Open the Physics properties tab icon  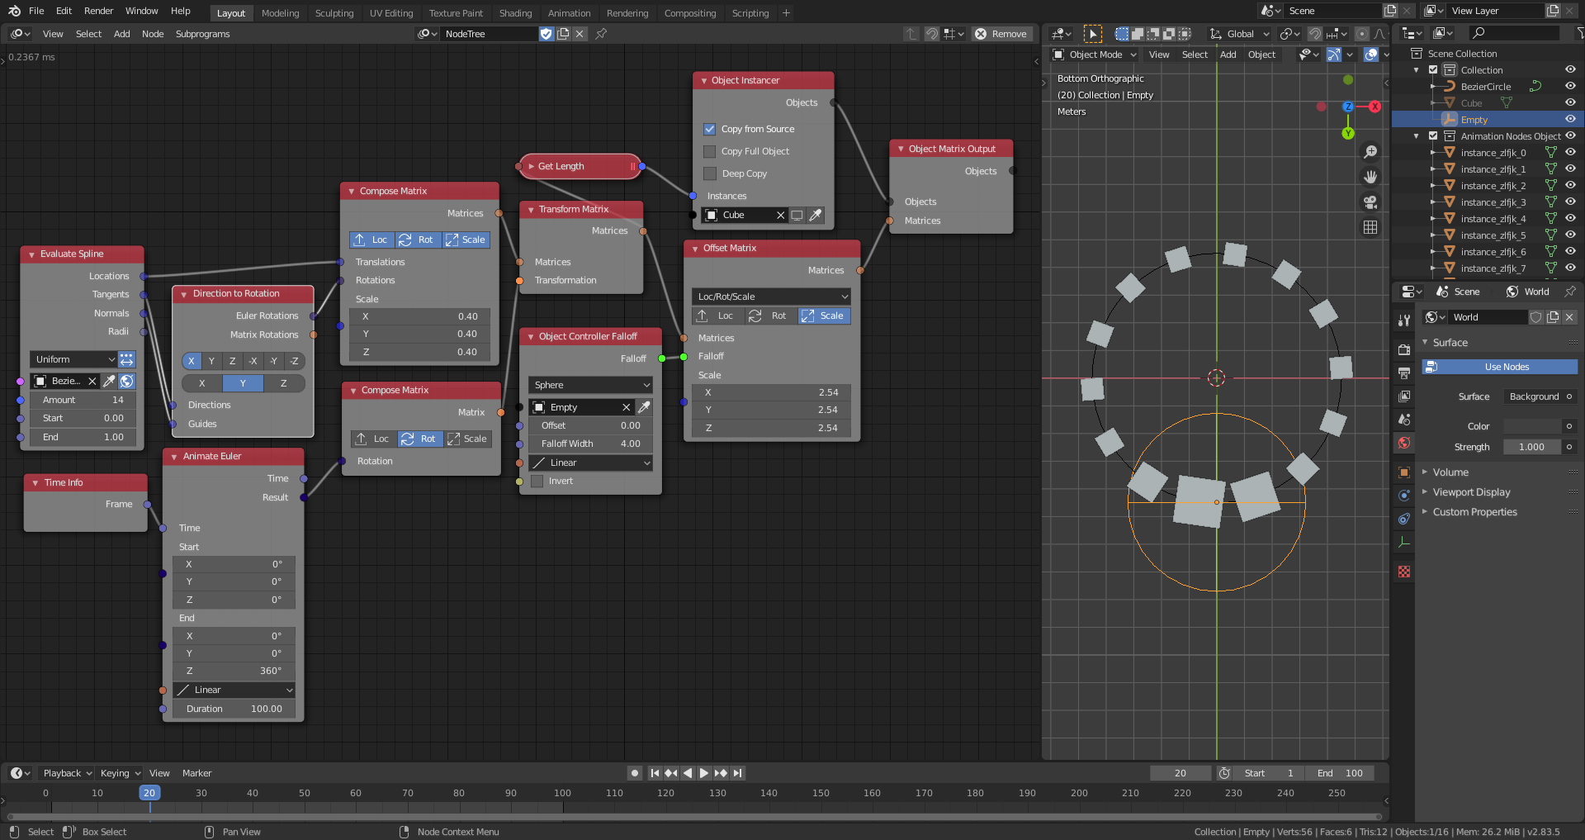1404,496
